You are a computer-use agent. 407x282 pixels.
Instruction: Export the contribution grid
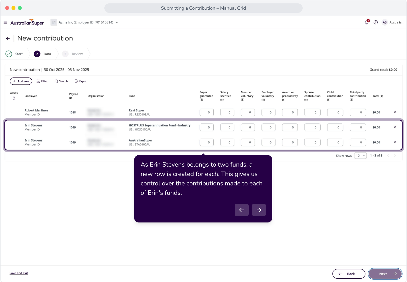[x=81, y=81]
